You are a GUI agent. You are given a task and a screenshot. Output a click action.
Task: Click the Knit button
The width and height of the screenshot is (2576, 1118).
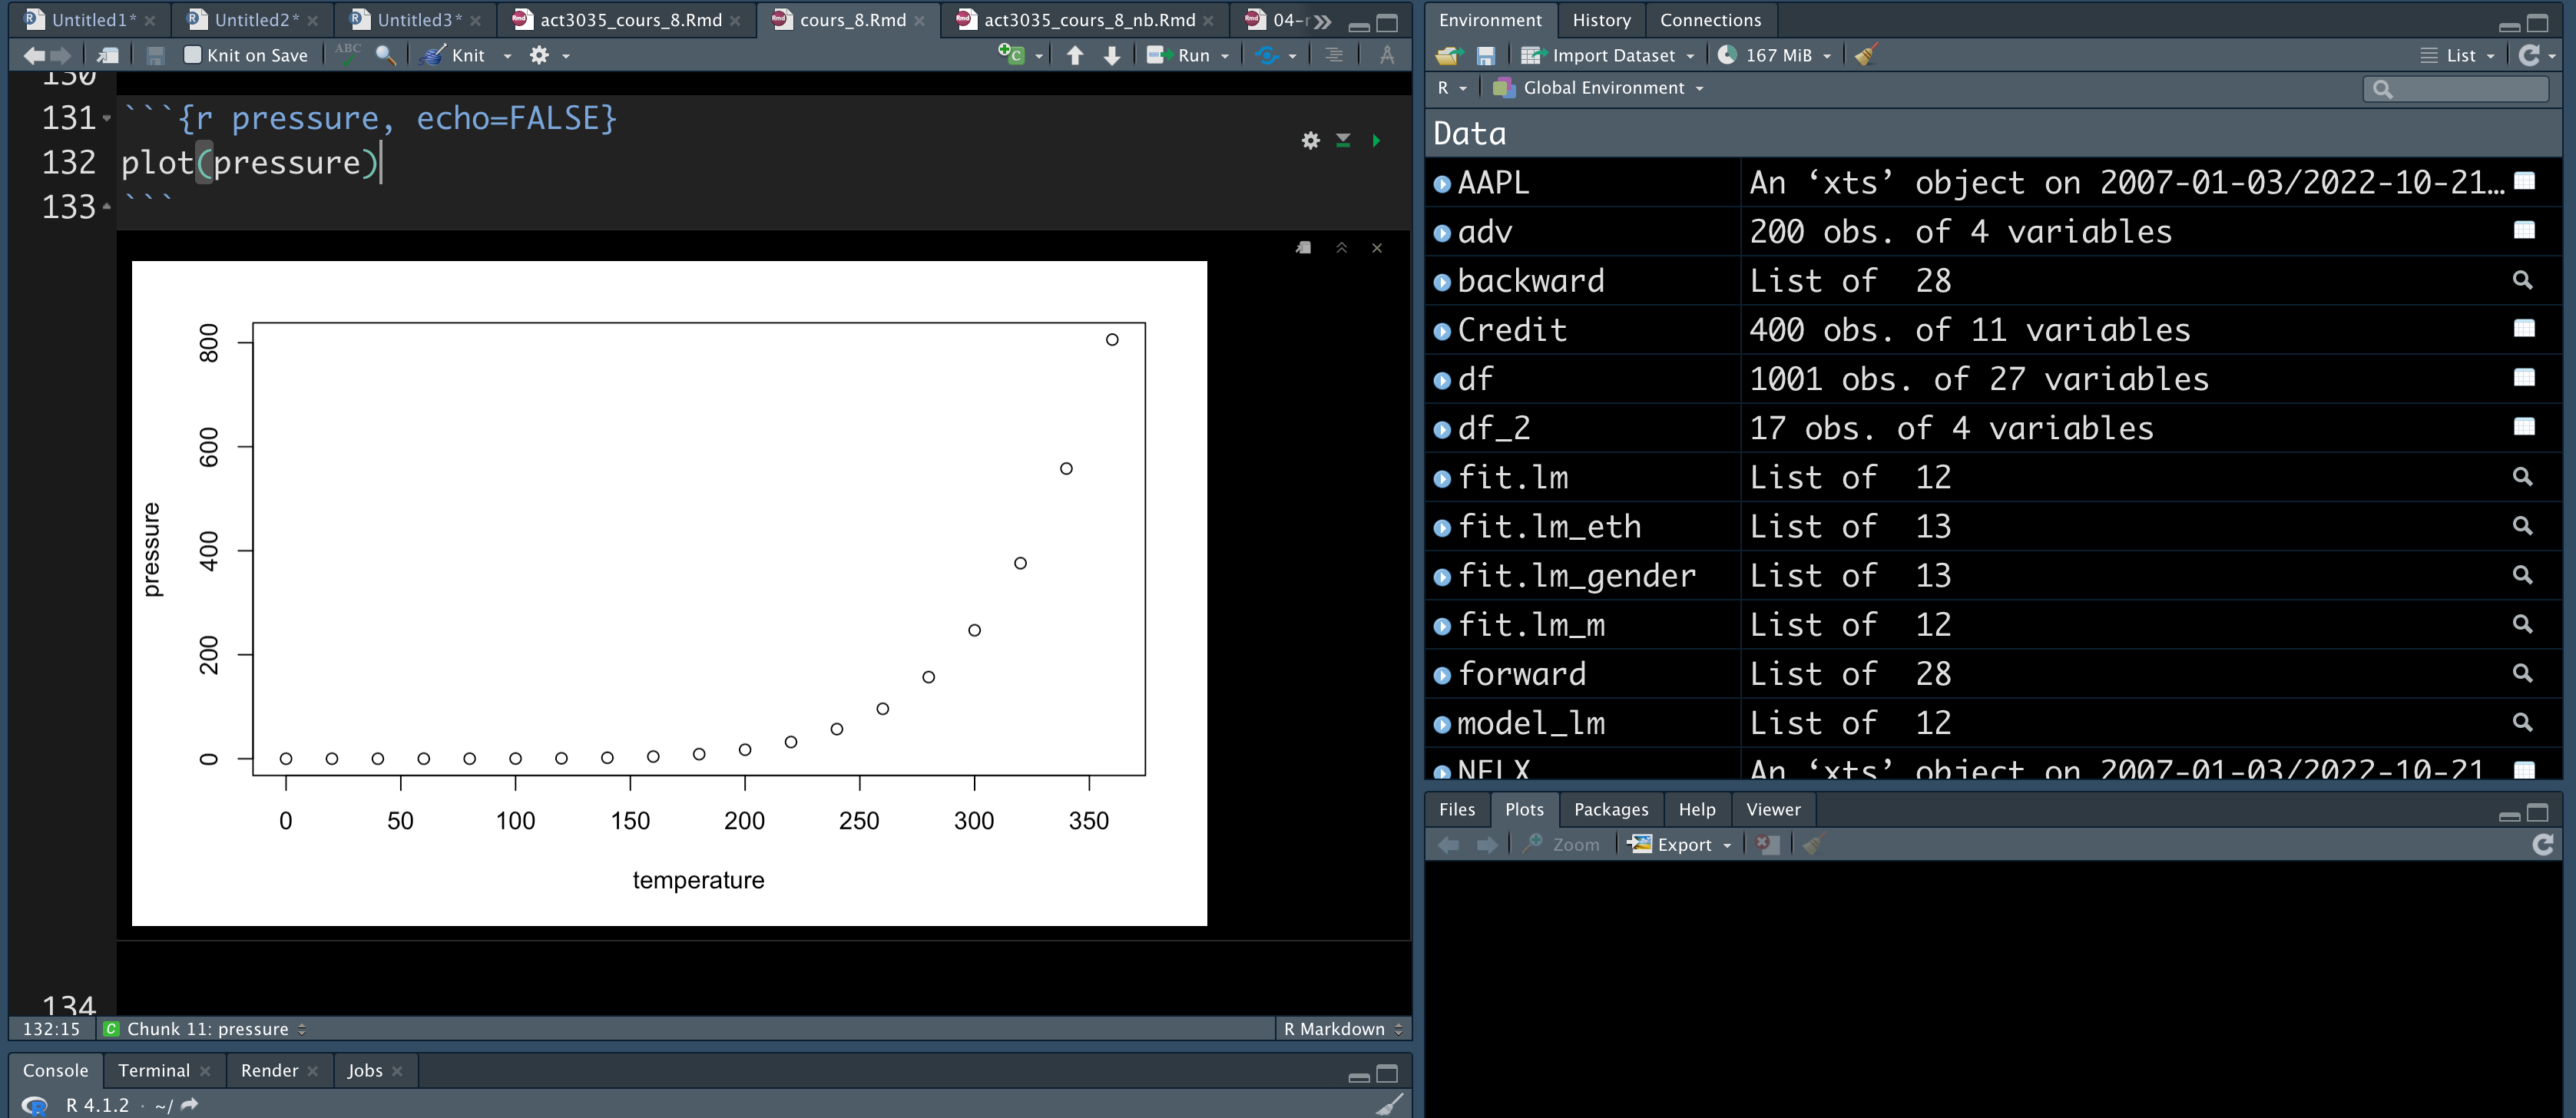(x=454, y=56)
